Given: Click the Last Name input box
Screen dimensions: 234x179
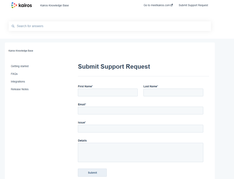Looking at the screenshot, I should coord(173,93).
